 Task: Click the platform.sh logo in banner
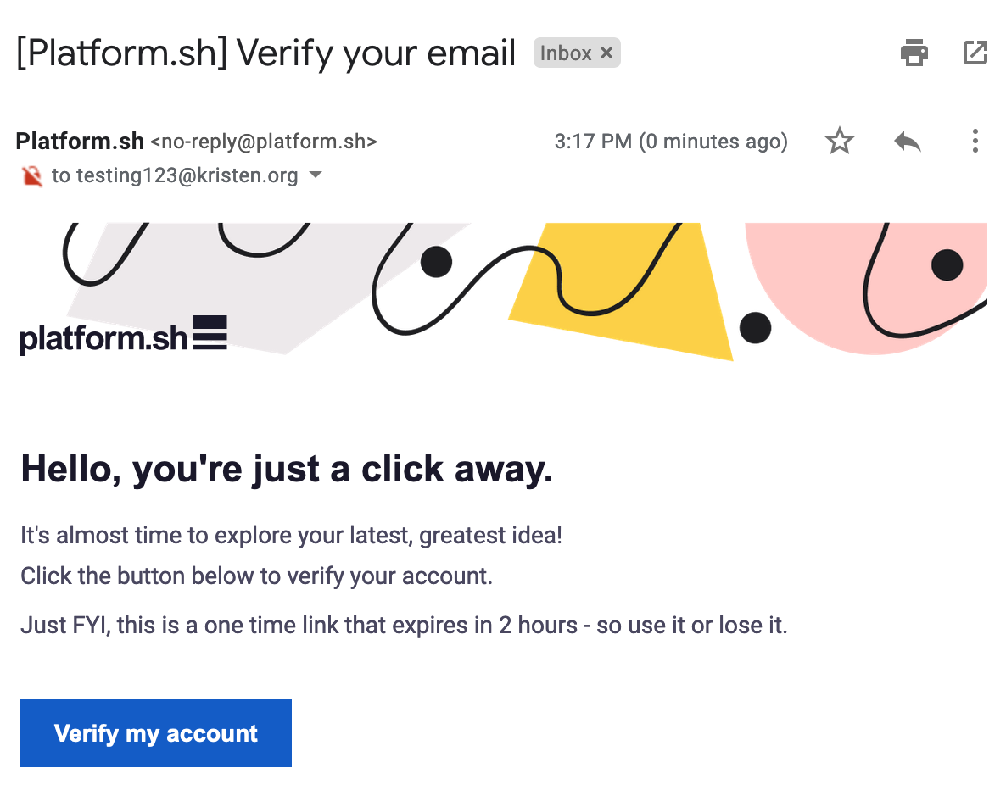click(x=123, y=335)
